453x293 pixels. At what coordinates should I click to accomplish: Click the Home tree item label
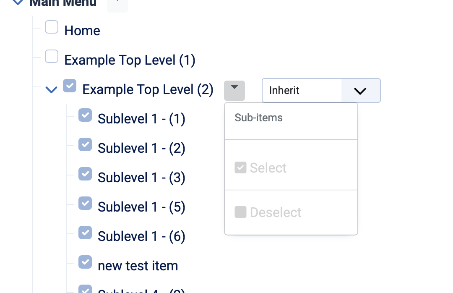82,31
